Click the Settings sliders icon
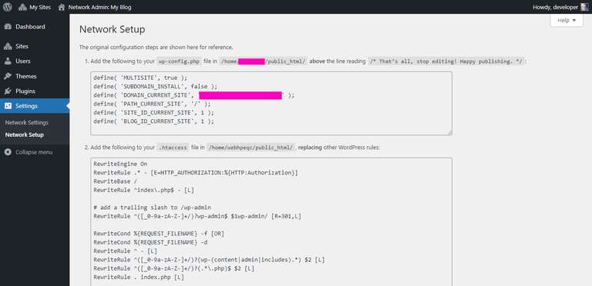Screen dimensions: 592x286 pos(8,106)
